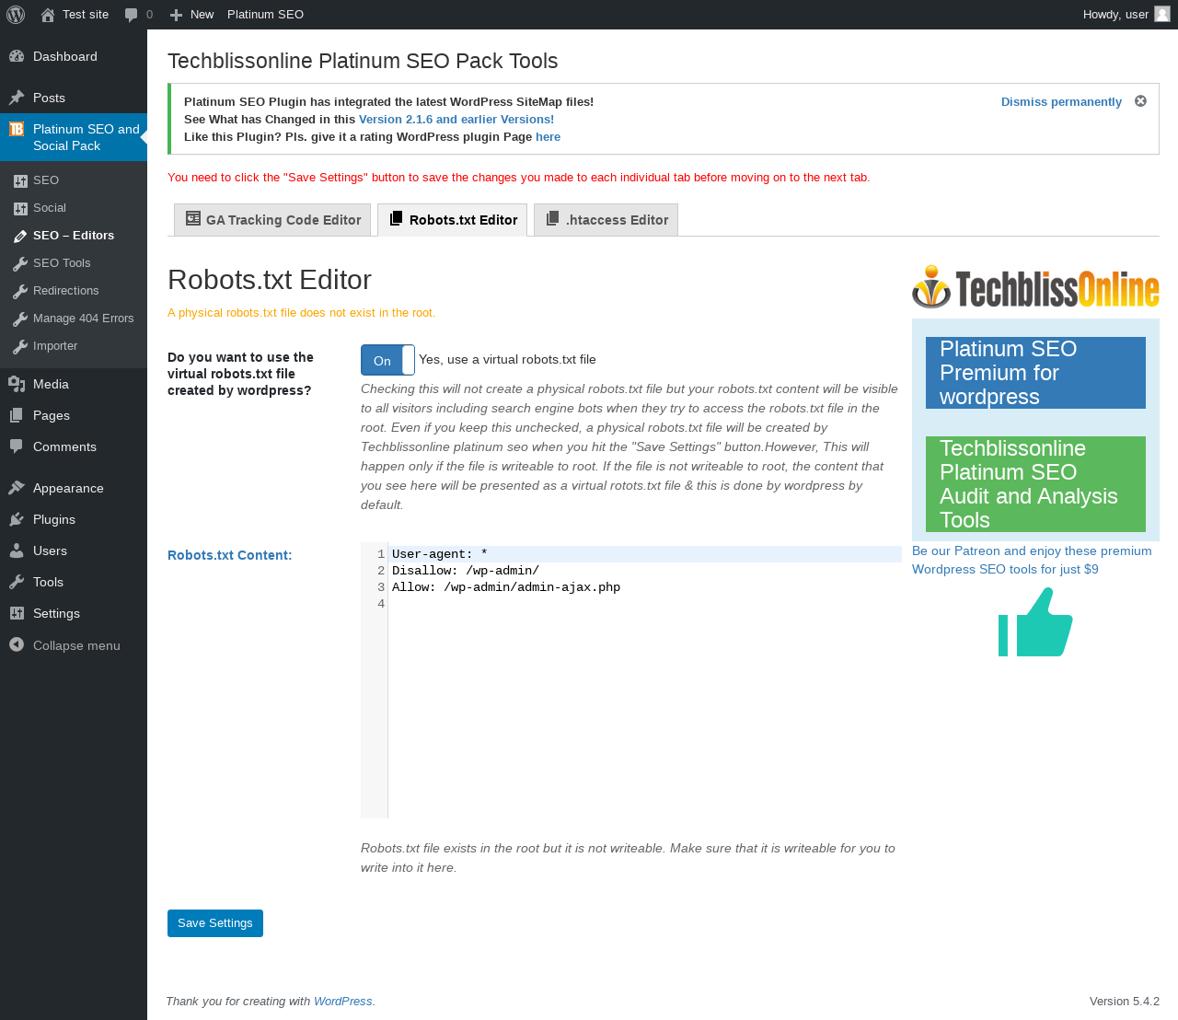Open the Importer submenu label

tap(55, 346)
